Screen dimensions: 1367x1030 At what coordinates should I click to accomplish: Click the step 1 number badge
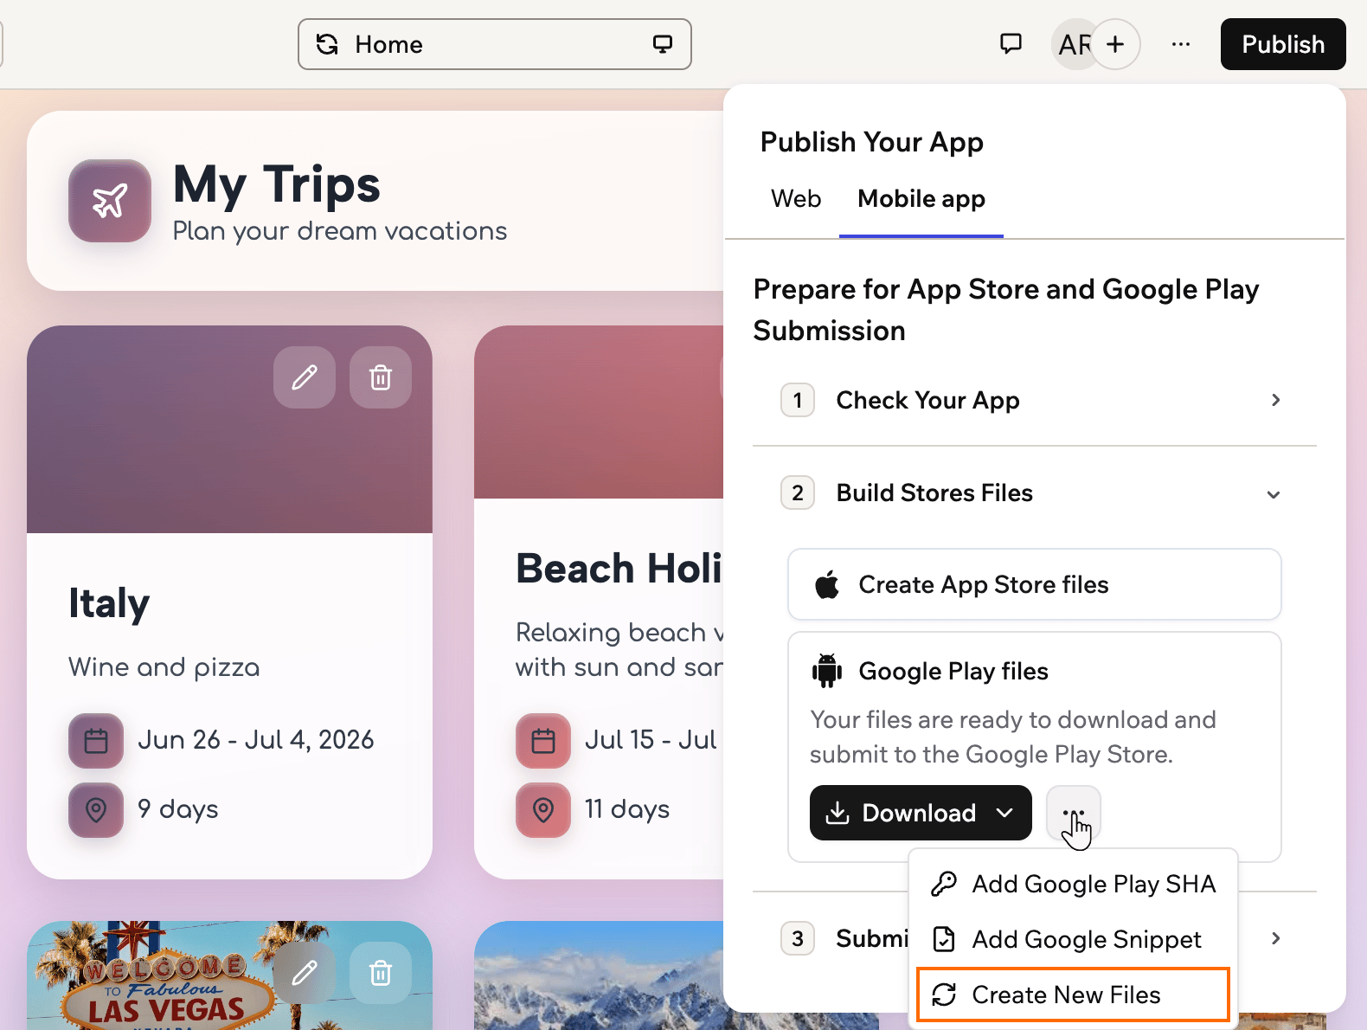pos(798,400)
